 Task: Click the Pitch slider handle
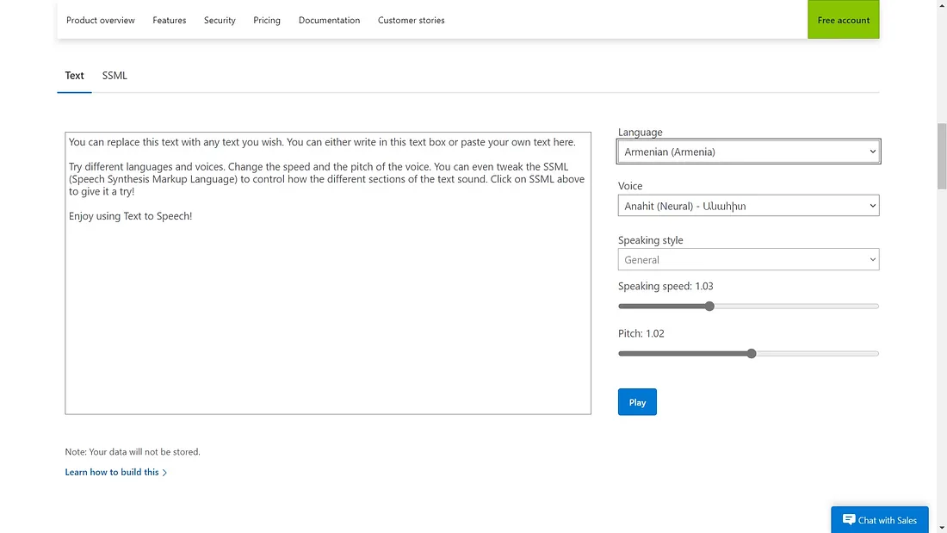point(752,354)
